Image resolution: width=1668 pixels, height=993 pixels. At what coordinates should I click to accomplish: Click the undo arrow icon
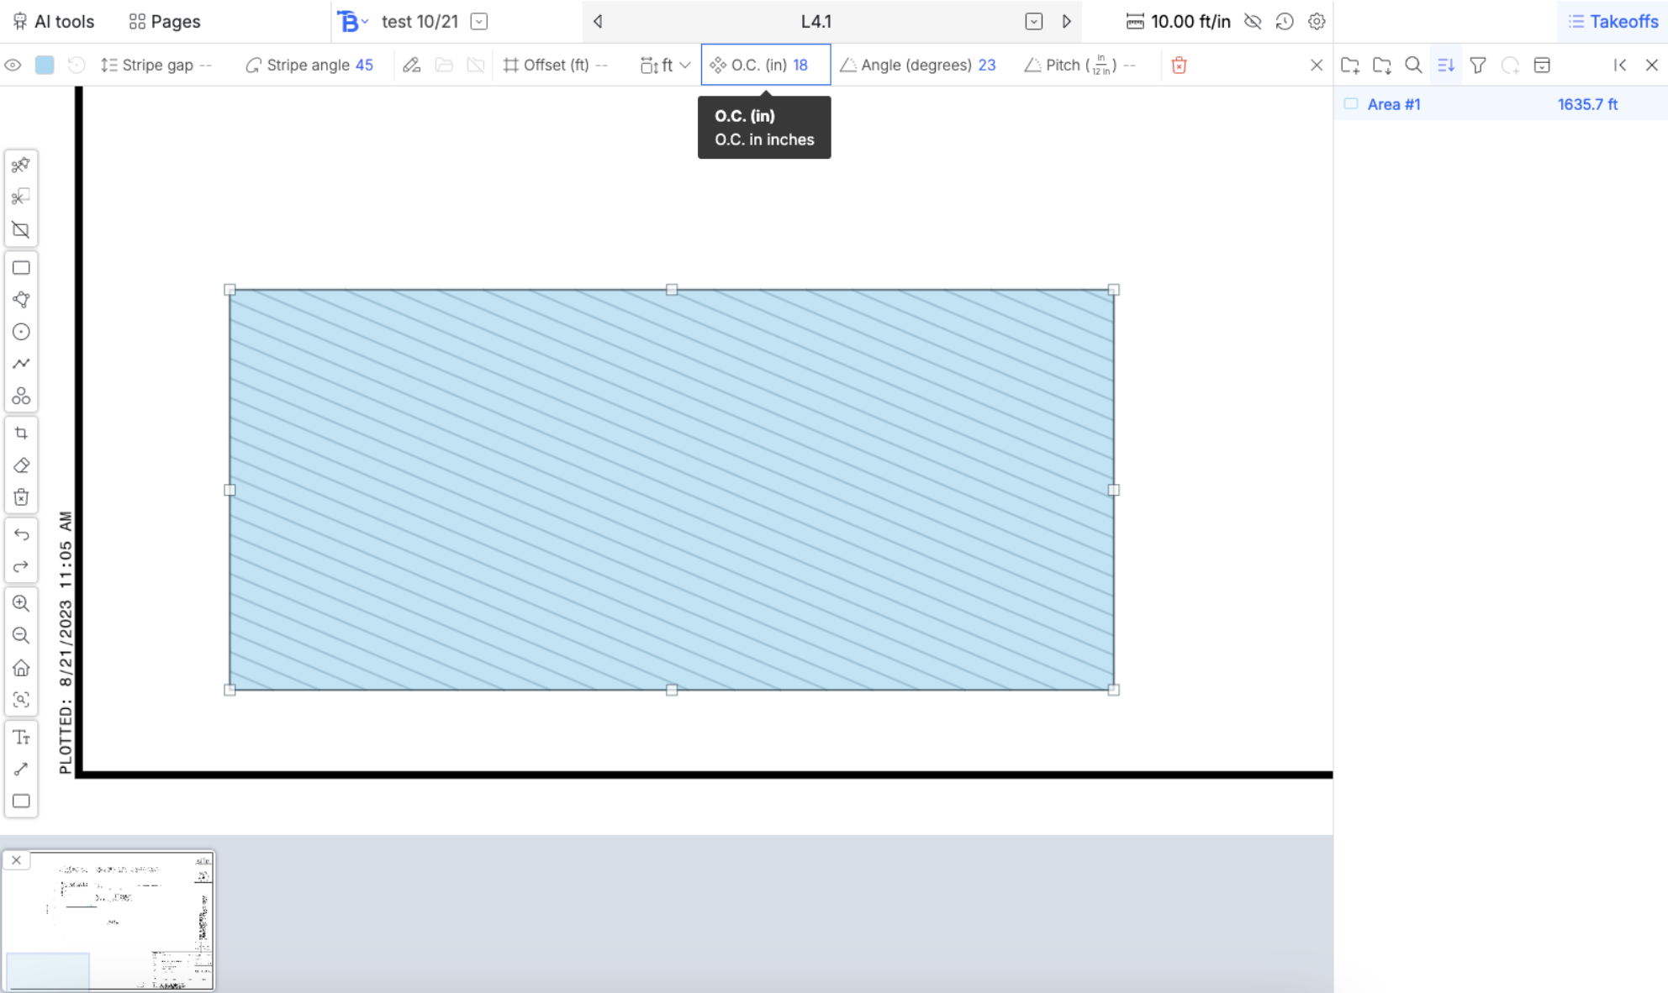tap(21, 534)
